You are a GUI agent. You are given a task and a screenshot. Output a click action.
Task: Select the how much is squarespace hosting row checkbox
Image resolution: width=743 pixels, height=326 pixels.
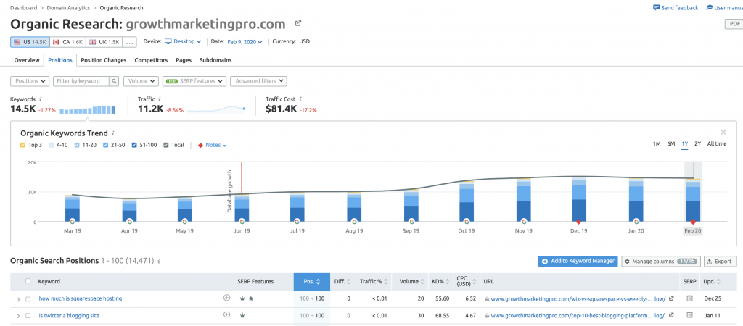(28, 298)
